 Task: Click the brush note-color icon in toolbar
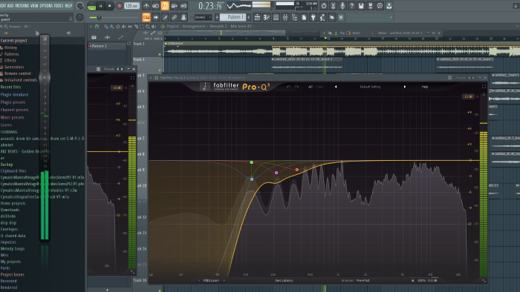click(165, 17)
